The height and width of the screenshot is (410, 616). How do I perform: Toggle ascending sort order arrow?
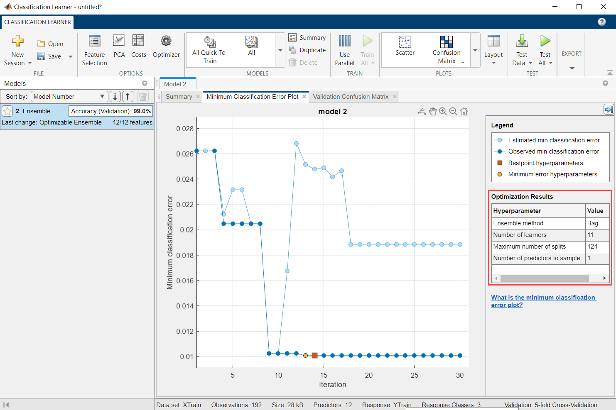pyautogui.click(x=128, y=97)
